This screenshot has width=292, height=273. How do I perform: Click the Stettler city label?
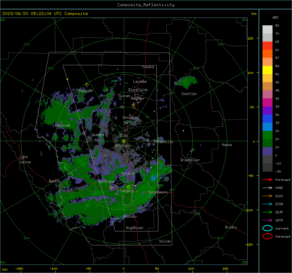click(x=189, y=94)
